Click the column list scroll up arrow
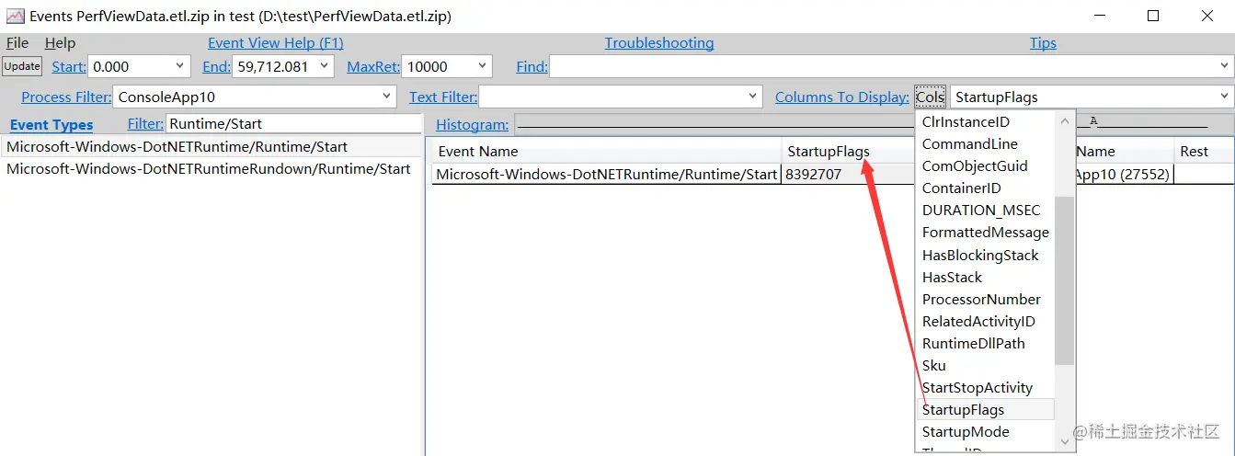1235x456 pixels. pos(1065,120)
